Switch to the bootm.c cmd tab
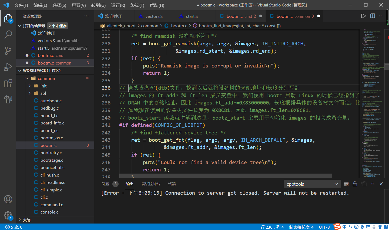Viewport: 389px width, 230px height. click(241, 16)
